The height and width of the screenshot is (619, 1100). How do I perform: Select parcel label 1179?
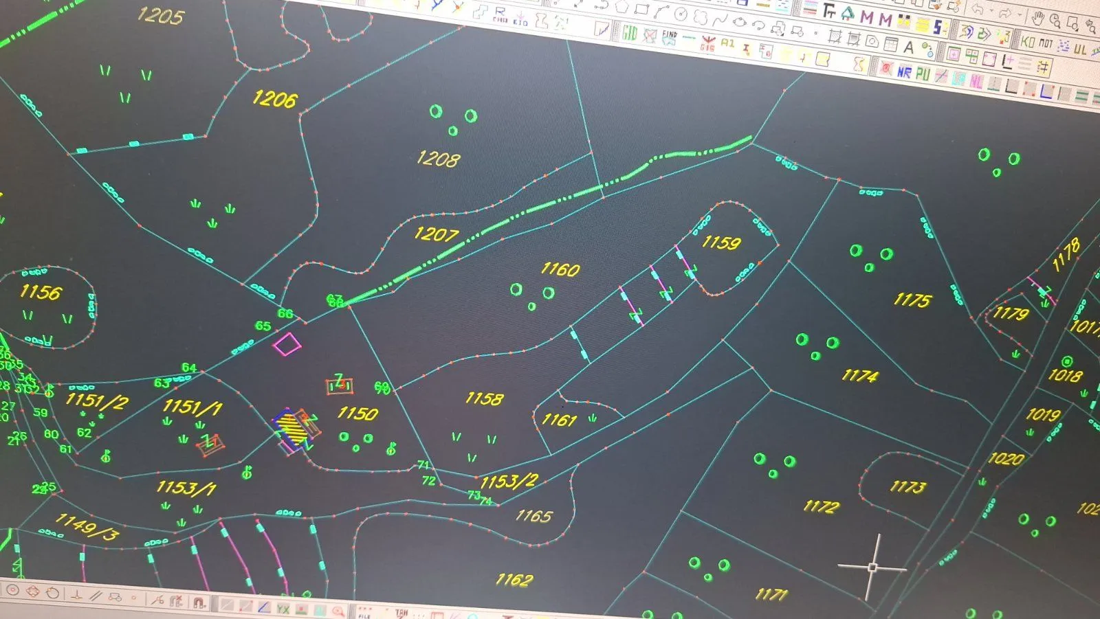tap(1011, 313)
